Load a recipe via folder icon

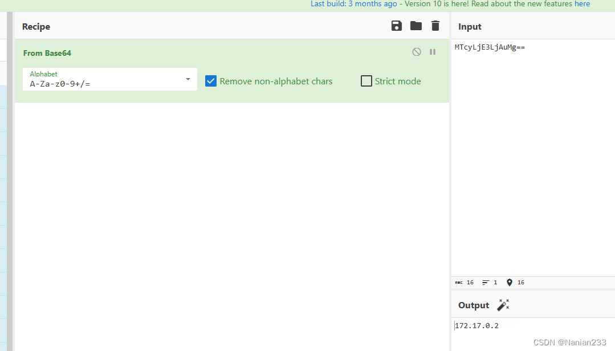pyautogui.click(x=416, y=26)
